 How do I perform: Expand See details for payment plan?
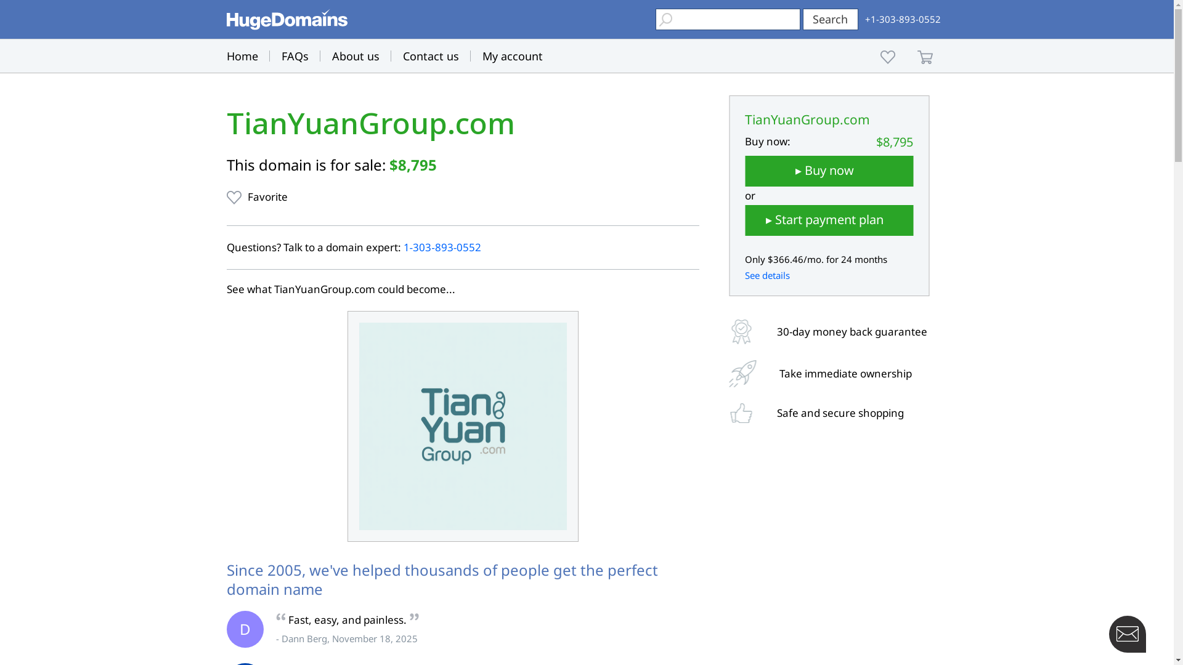click(x=767, y=276)
